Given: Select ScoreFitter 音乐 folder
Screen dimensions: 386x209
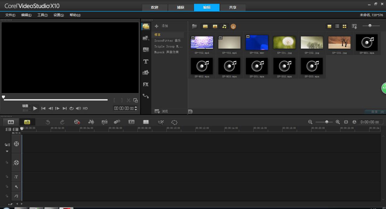Looking at the screenshot, I should click(168, 41).
